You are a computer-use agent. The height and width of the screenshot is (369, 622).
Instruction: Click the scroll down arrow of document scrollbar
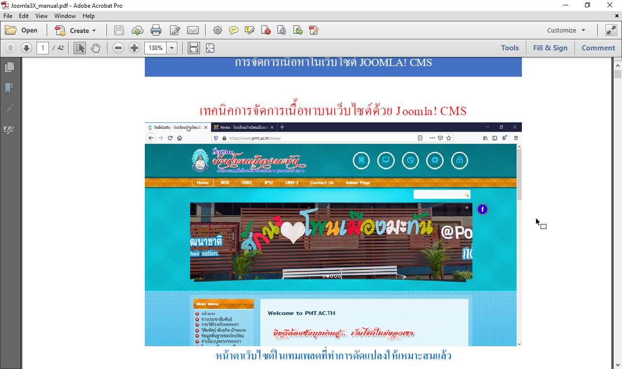618,365
